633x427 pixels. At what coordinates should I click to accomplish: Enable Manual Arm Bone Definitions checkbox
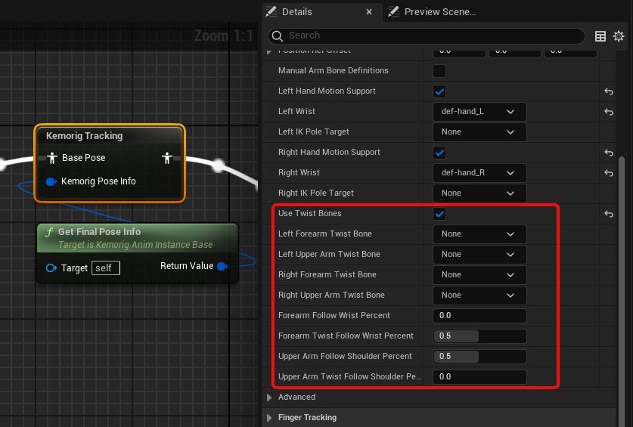439,71
